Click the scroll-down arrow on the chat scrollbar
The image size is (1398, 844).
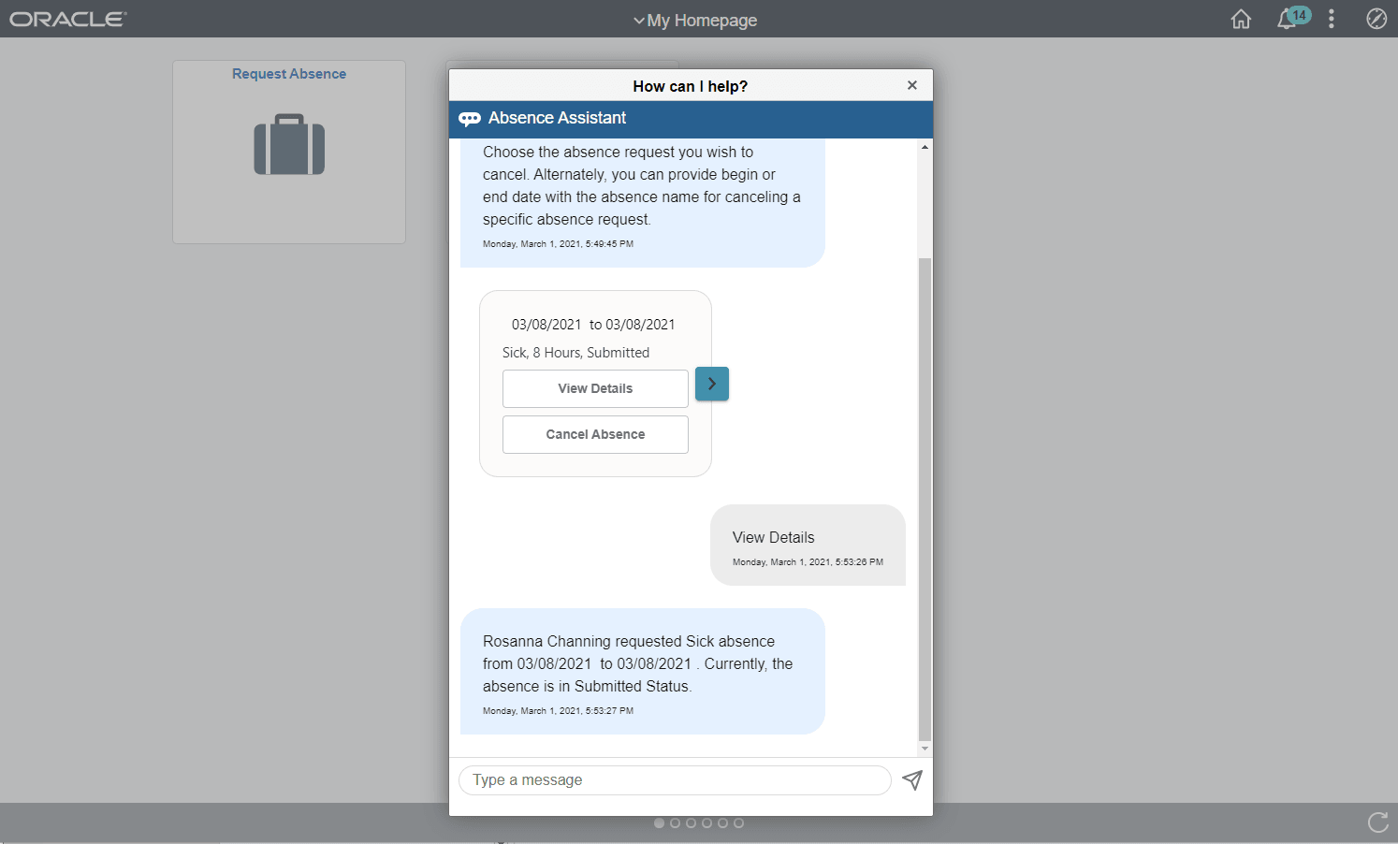pos(925,749)
